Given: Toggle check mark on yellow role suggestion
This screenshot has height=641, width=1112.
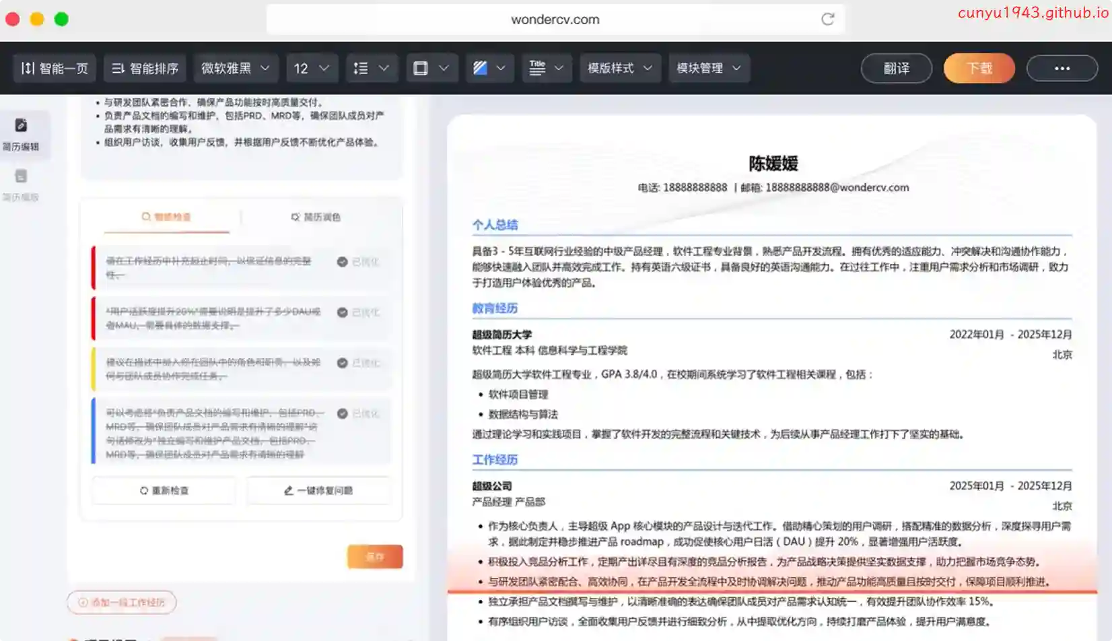Looking at the screenshot, I should pos(342,363).
